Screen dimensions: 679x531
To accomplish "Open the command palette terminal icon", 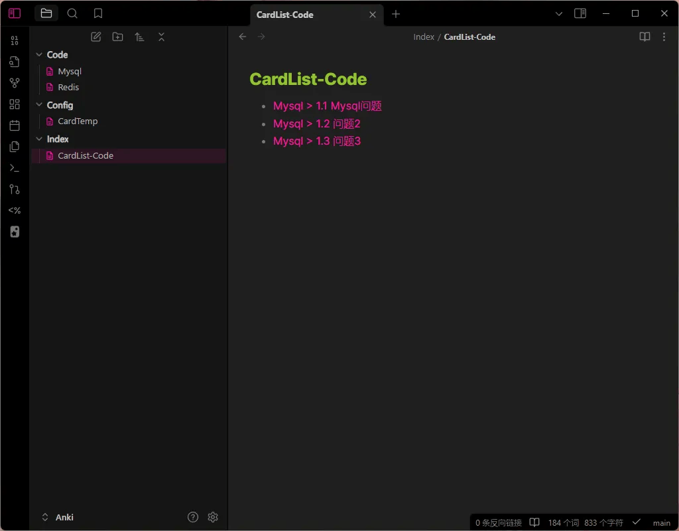I will tap(15, 168).
